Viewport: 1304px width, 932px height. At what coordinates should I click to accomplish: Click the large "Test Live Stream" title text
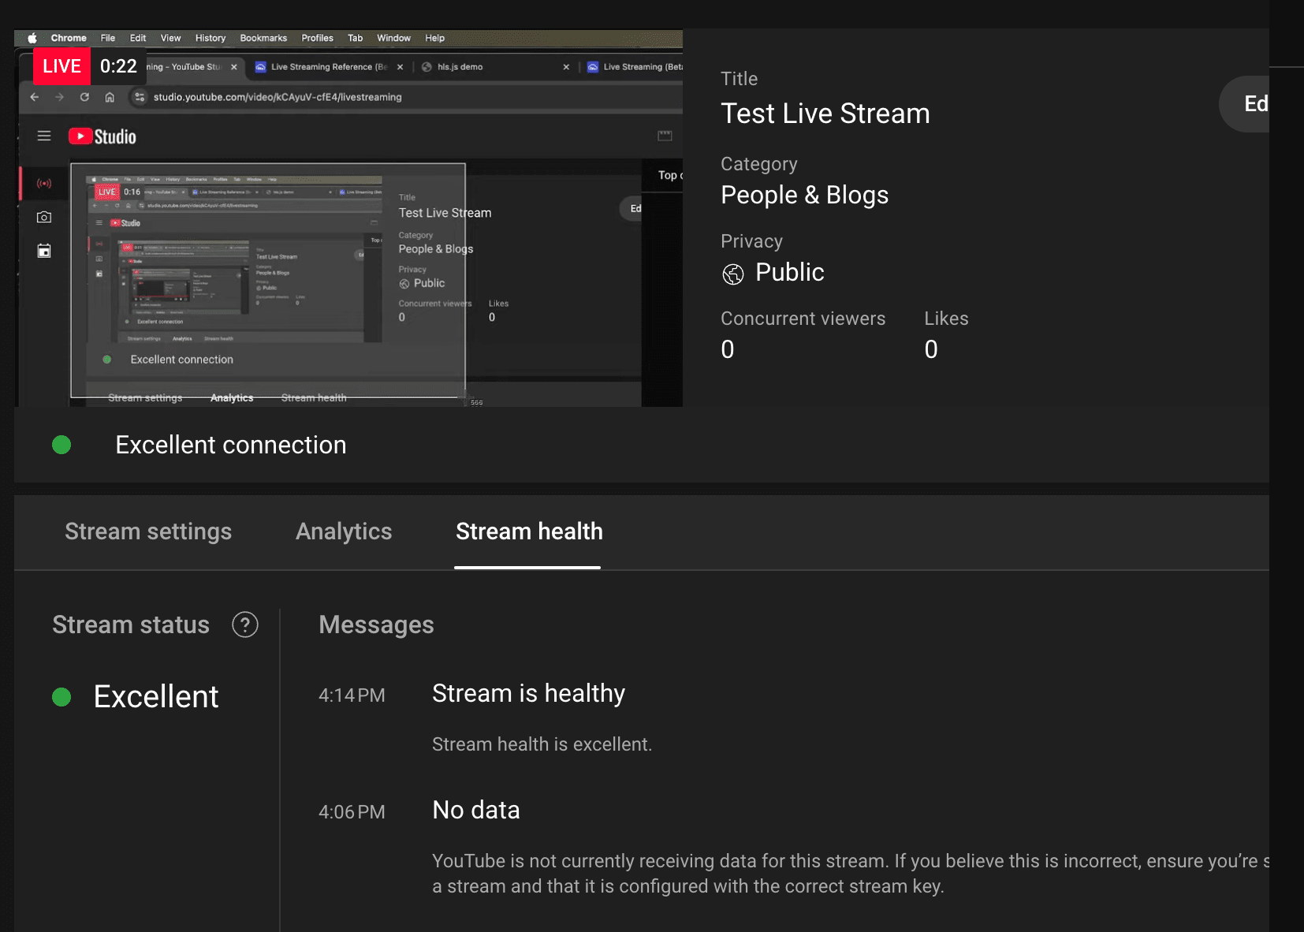pos(825,114)
